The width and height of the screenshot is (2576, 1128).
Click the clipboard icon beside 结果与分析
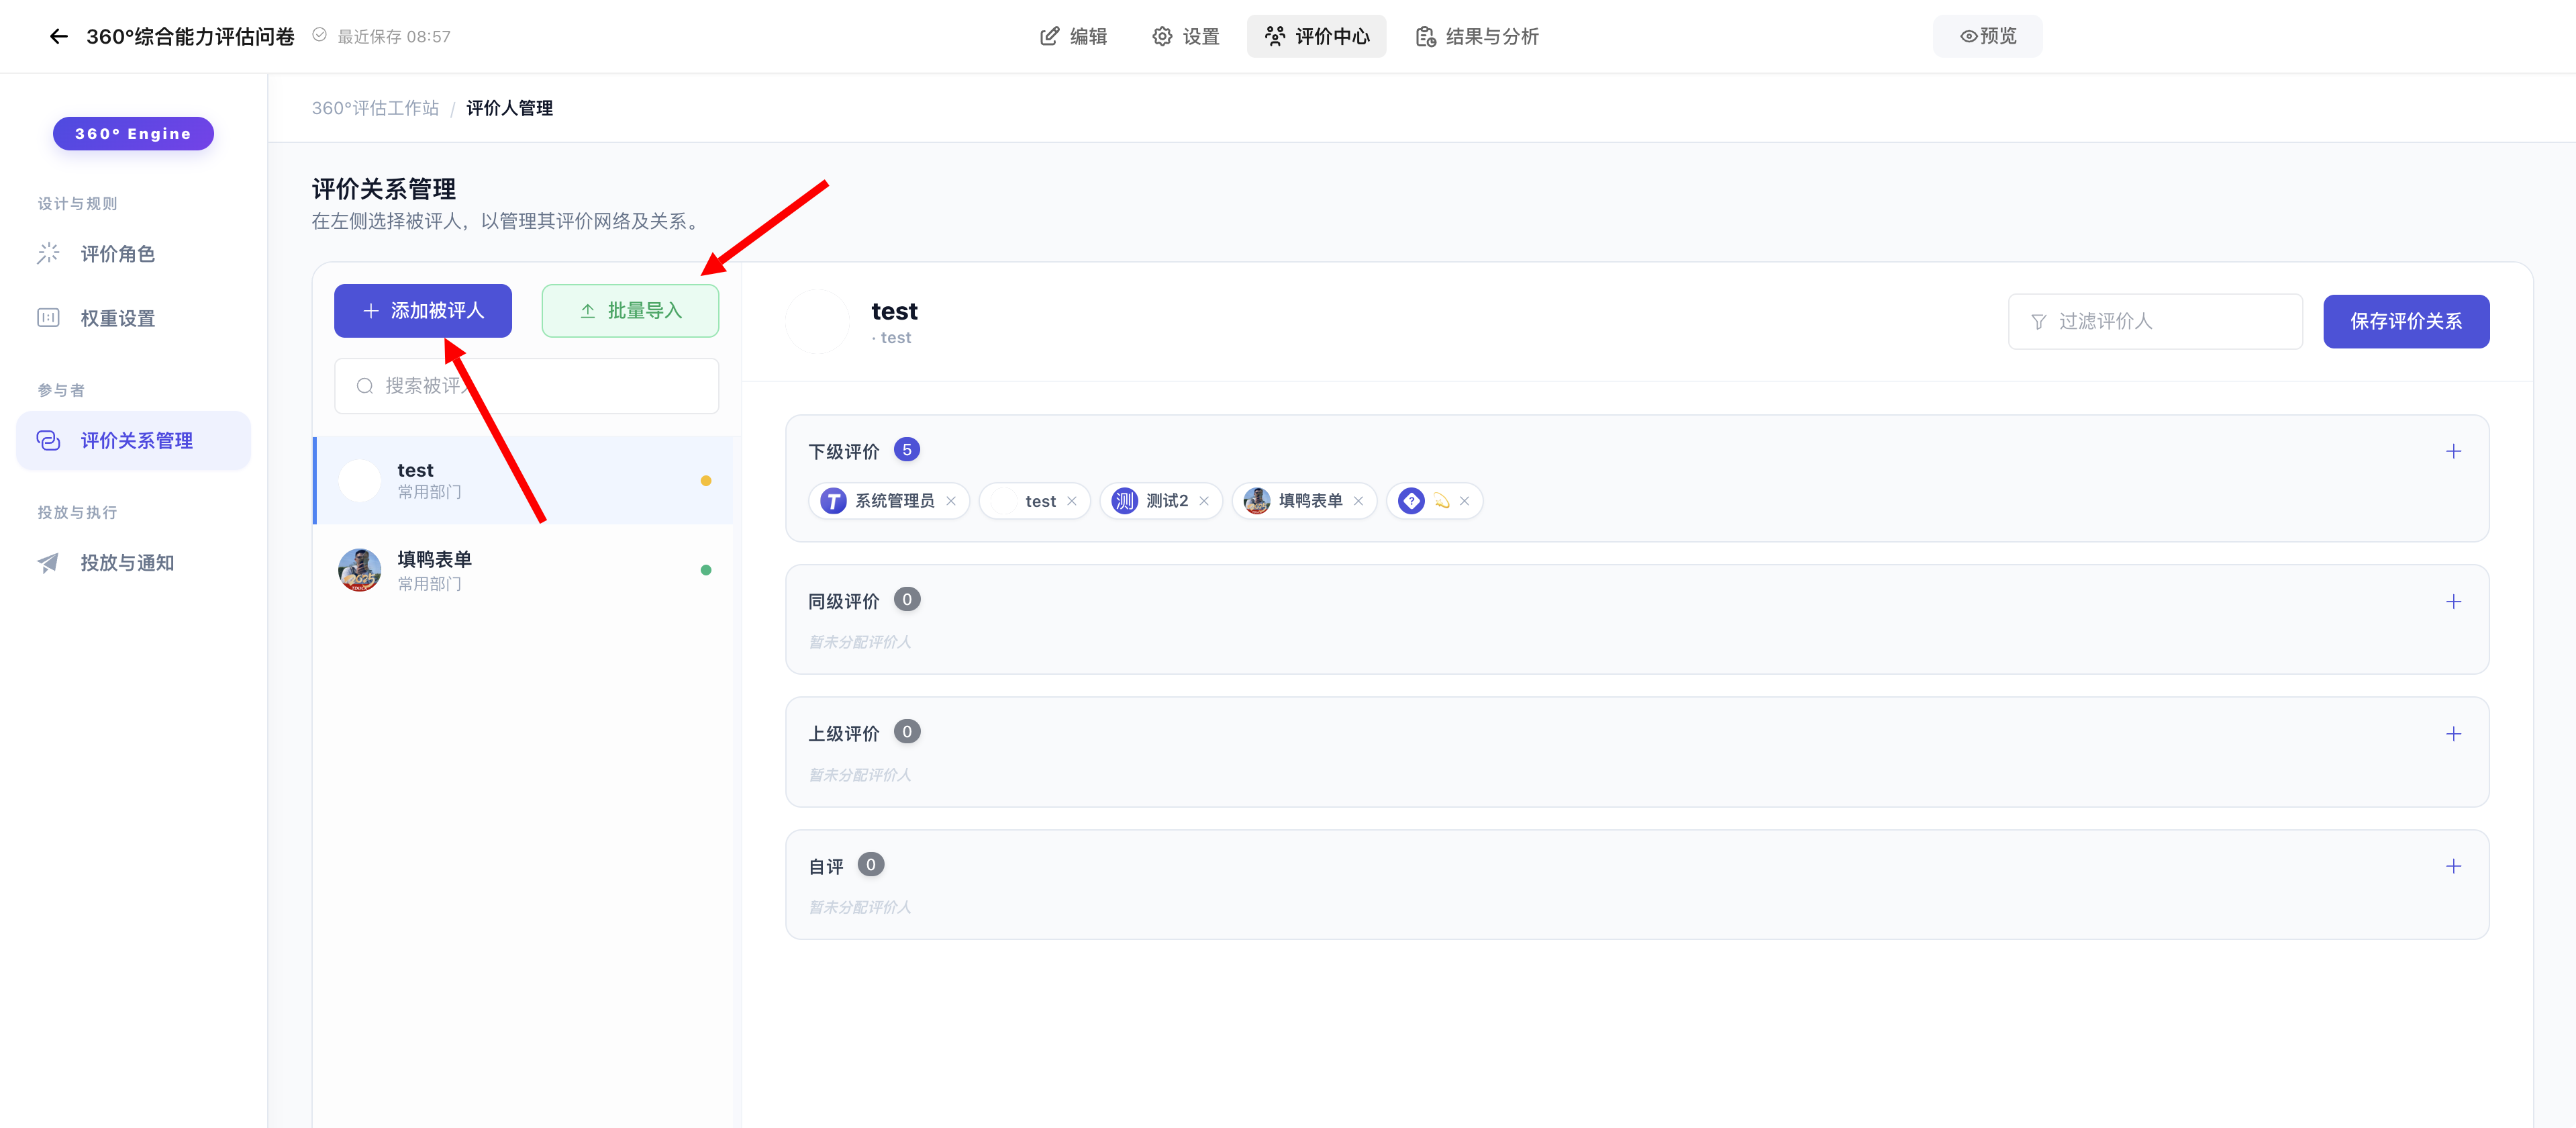1426,37
